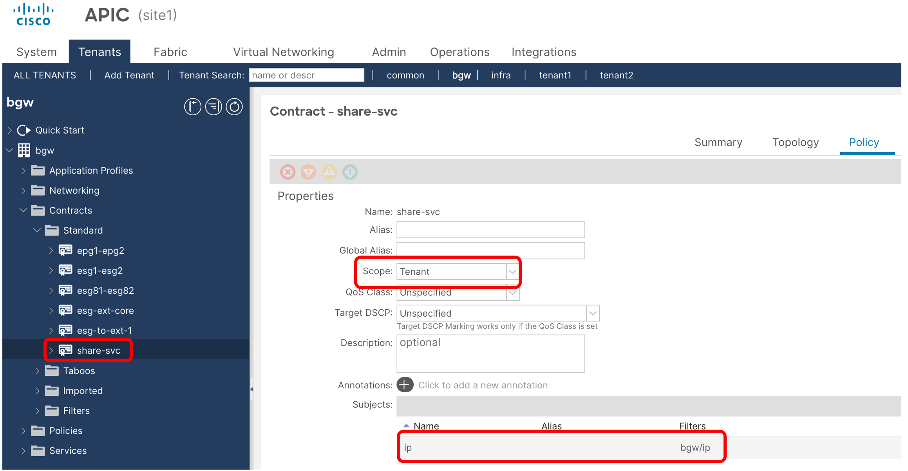Image resolution: width=908 pixels, height=471 pixels.
Task: Expand the share-svc contract node
Action: (51, 350)
